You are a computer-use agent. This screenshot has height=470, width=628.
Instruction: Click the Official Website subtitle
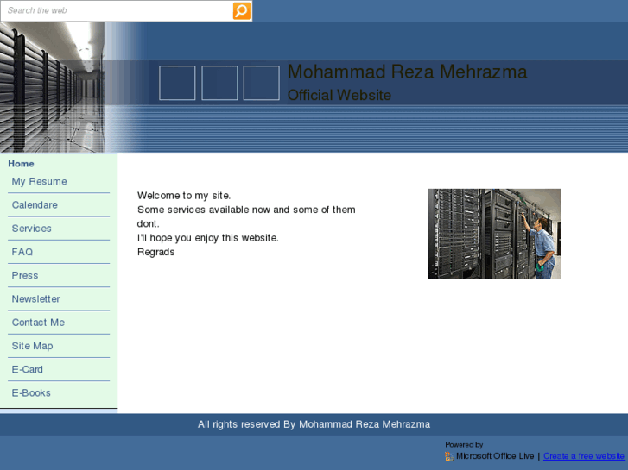tap(339, 95)
